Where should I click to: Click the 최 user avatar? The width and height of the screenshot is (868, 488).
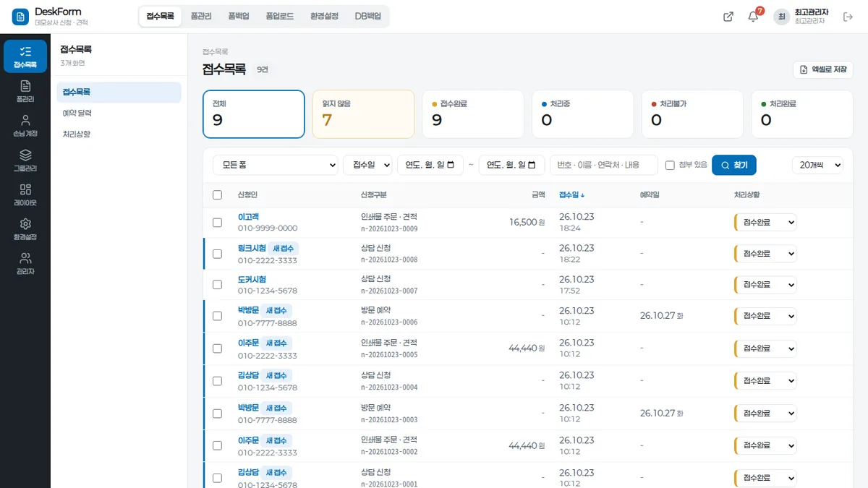coord(782,17)
